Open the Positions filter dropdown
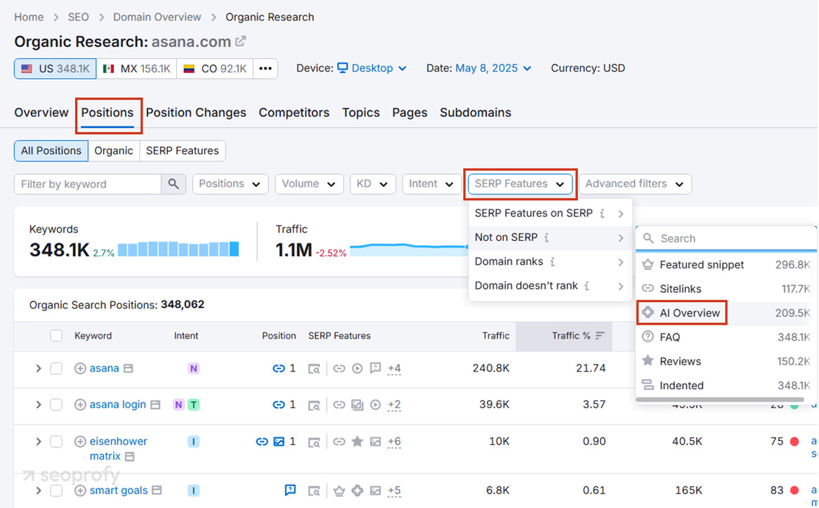 pyautogui.click(x=230, y=184)
